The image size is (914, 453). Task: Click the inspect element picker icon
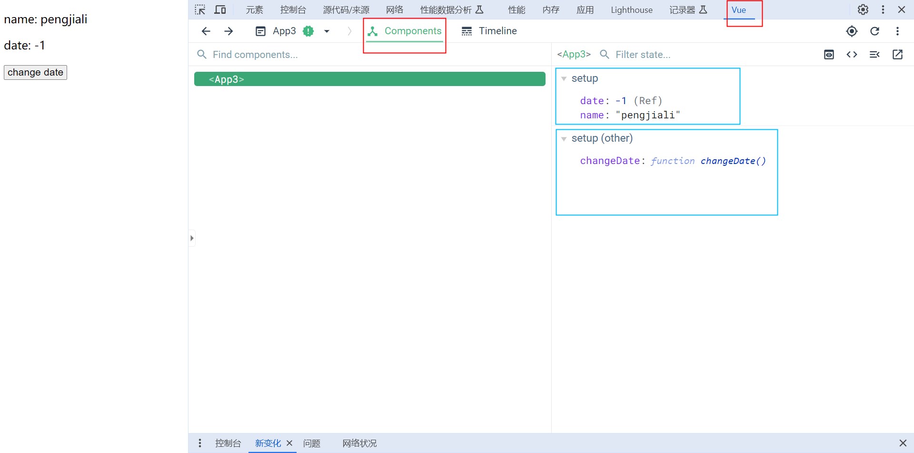point(200,10)
